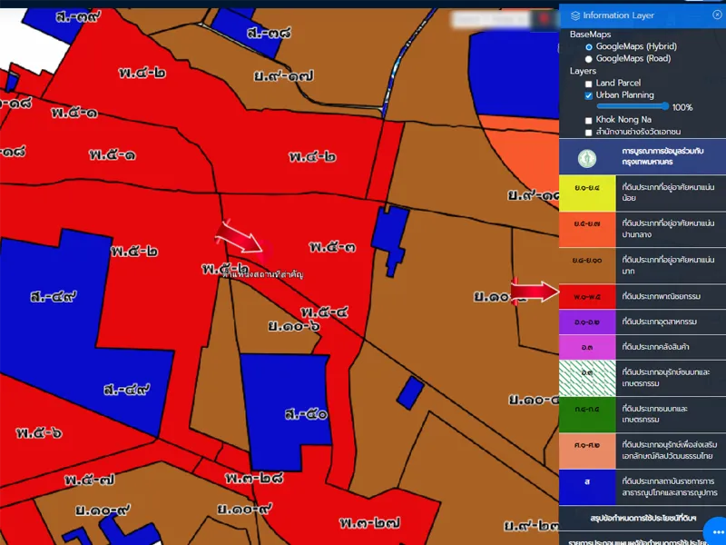Click the red pin icon in top toolbar
Viewport: 726px width, 545px height.
pos(544,18)
